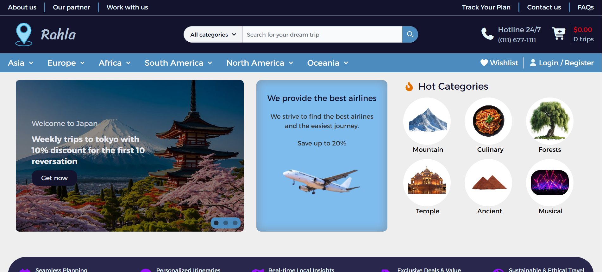Expand the North America menu
The width and height of the screenshot is (602, 272).
click(260, 63)
